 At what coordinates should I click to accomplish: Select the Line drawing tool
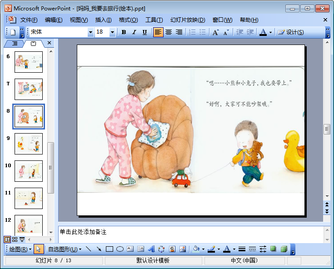tap(89, 249)
